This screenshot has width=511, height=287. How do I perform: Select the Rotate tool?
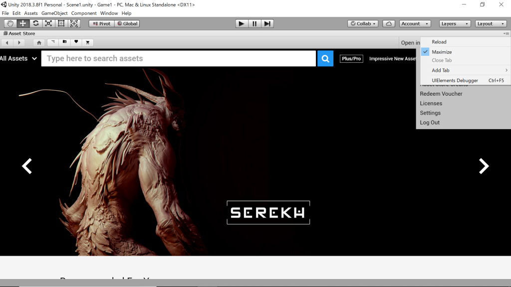click(x=35, y=23)
